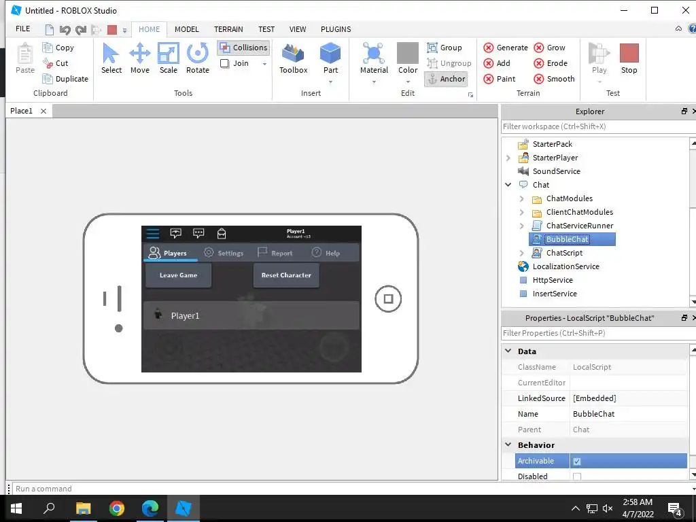Open the Join dropdown arrow
696x522 pixels.
pyautogui.click(x=264, y=64)
